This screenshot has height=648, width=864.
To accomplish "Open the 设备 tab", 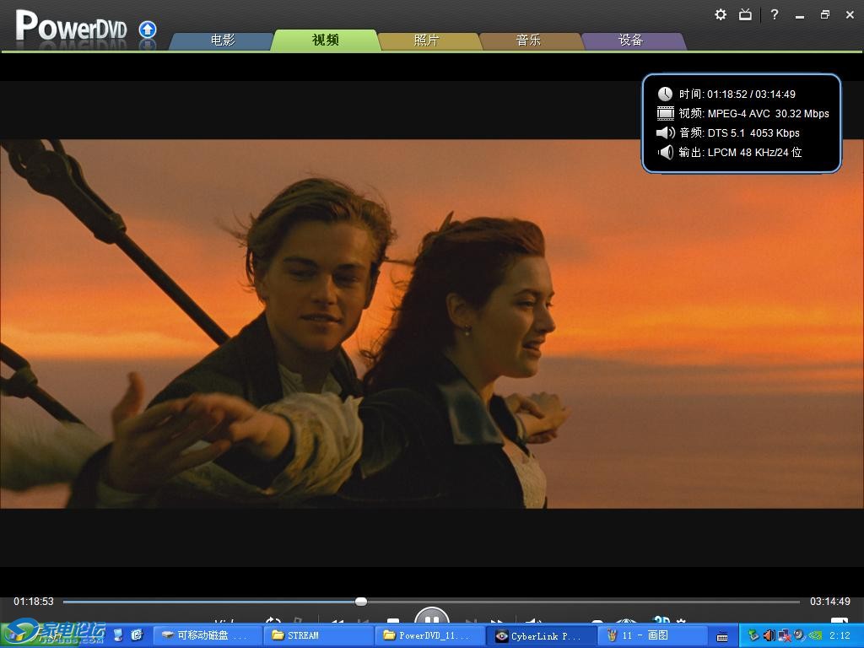I will 631,40.
